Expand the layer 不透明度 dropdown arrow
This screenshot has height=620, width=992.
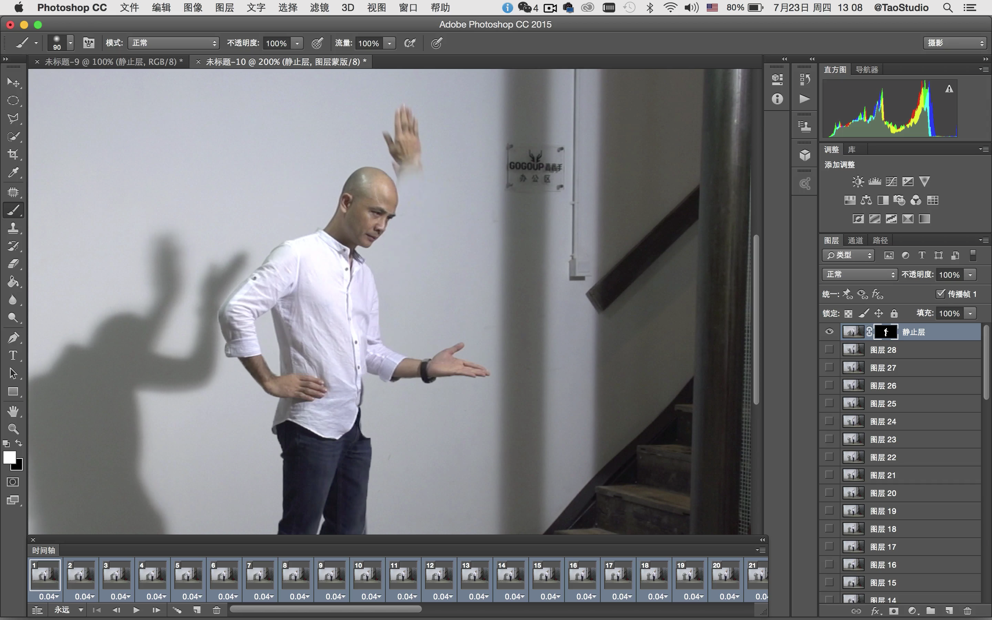click(970, 275)
